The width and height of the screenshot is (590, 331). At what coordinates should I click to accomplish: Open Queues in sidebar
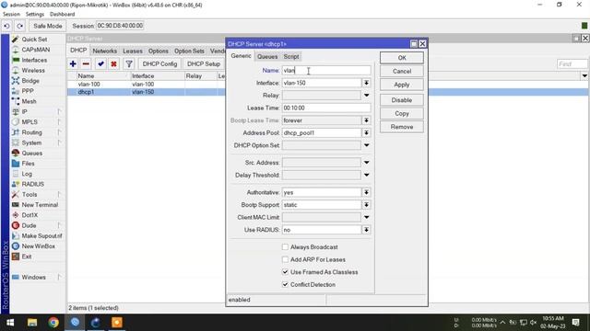(x=31, y=154)
